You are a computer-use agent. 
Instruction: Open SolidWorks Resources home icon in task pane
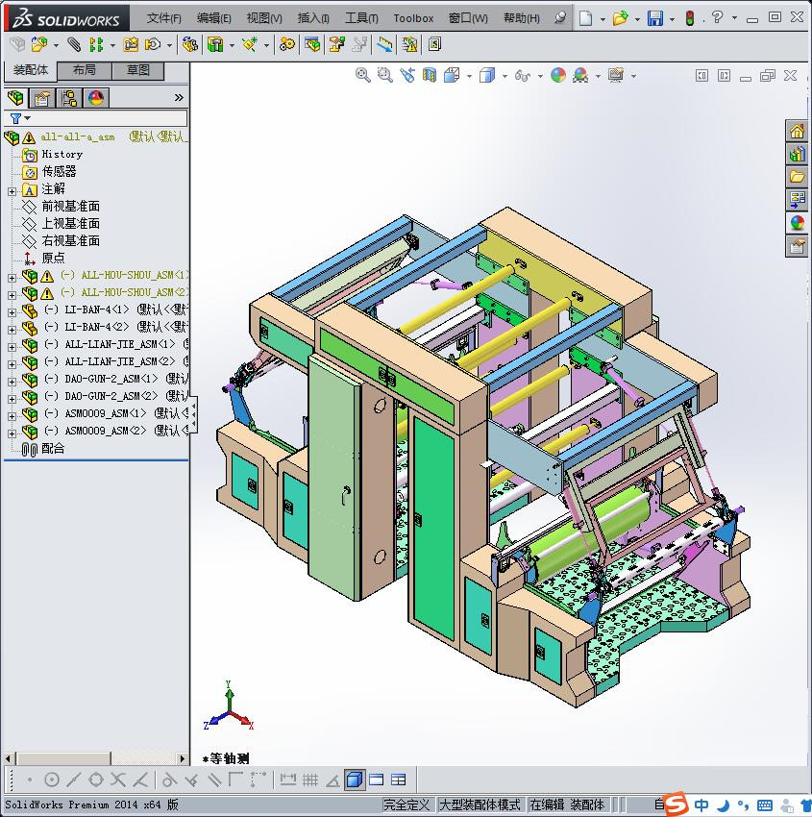tap(797, 132)
